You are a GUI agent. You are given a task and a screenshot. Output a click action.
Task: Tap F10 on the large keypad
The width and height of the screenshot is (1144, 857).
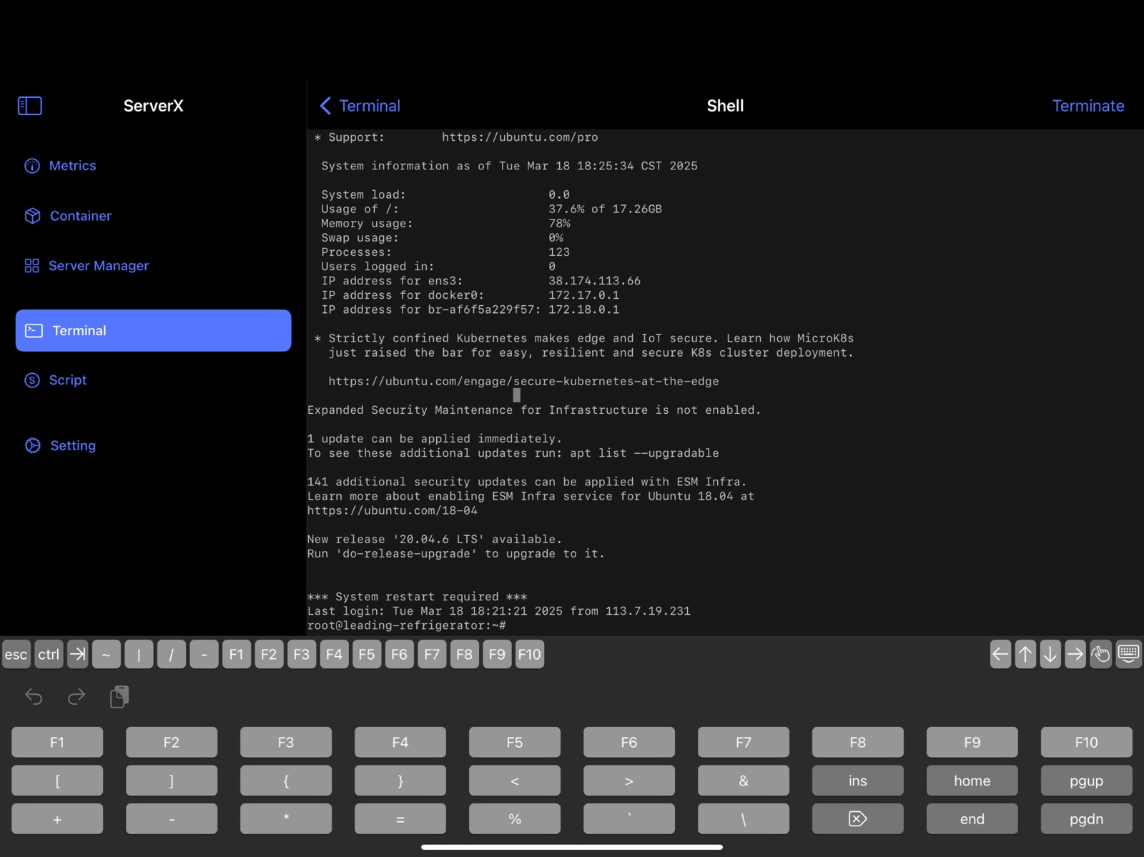(x=1087, y=743)
